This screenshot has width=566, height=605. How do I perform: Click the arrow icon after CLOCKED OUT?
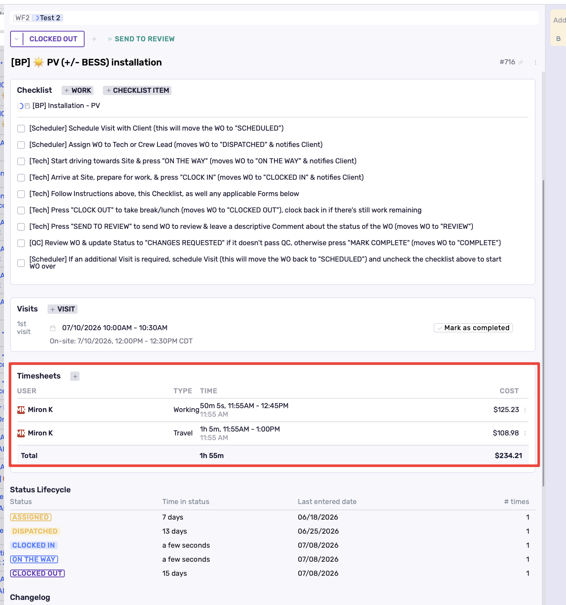94,39
